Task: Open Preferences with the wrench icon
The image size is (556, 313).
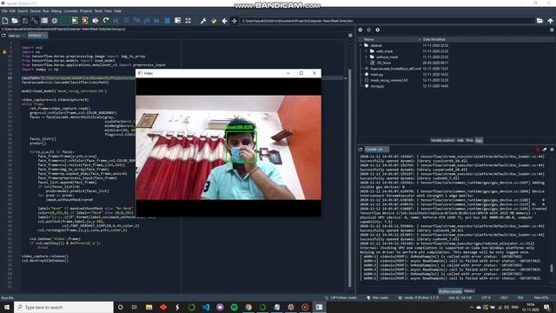Action: [x=203, y=21]
